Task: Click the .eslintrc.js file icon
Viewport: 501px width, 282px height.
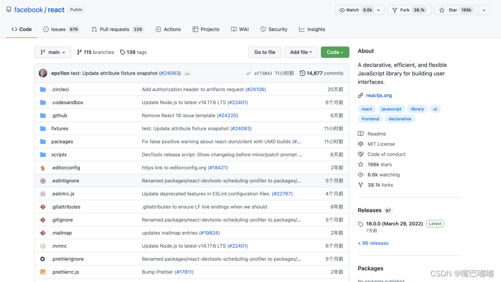Action: [x=43, y=194]
